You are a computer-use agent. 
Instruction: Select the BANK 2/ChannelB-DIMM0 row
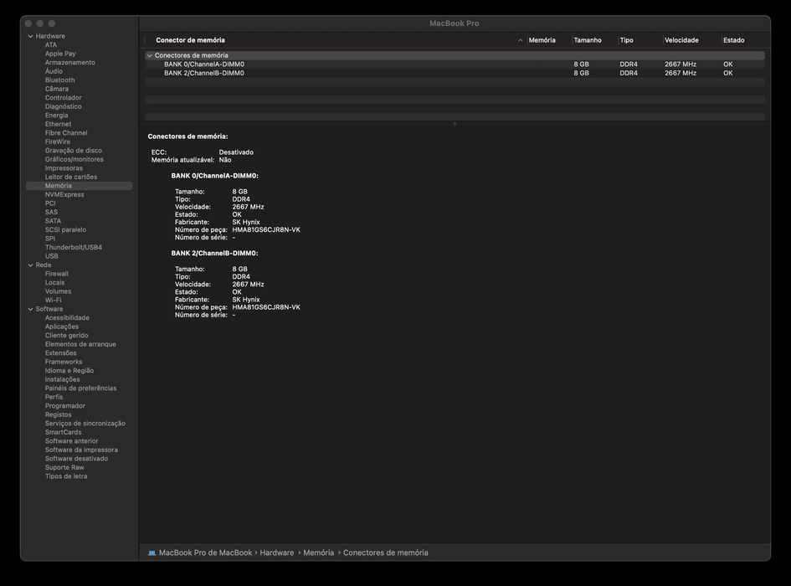pyautogui.click(x=455, y=73)
